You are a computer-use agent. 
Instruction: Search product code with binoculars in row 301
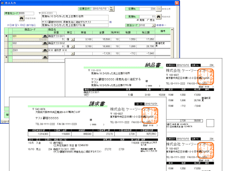click(x=45, y=36)
